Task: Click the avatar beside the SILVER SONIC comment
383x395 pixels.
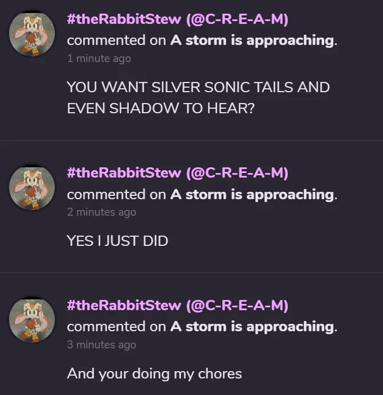Action: click(x=32, y=34)
